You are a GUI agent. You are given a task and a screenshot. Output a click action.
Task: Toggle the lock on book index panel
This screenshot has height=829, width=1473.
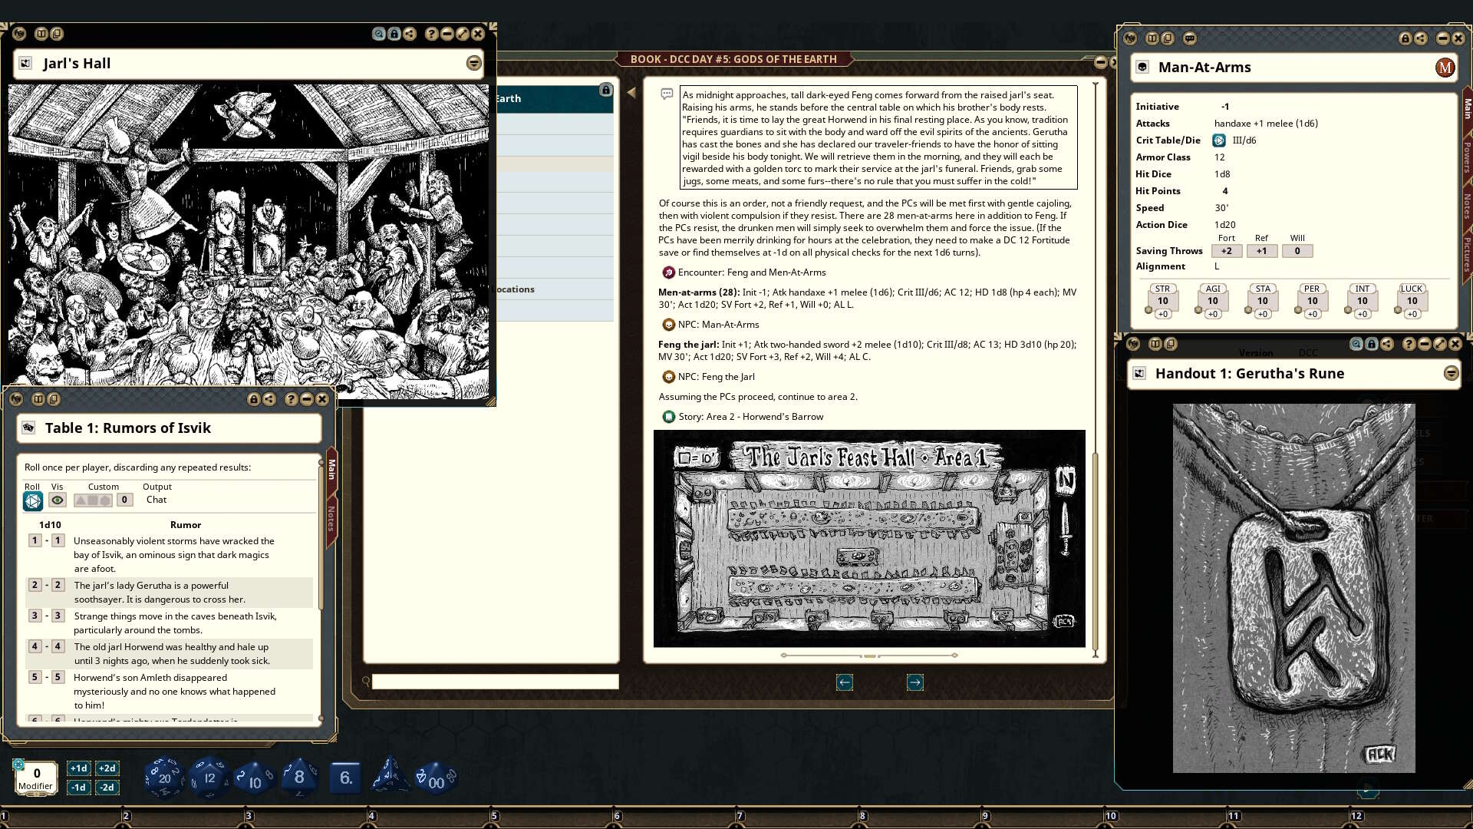[x=605, y=91]
